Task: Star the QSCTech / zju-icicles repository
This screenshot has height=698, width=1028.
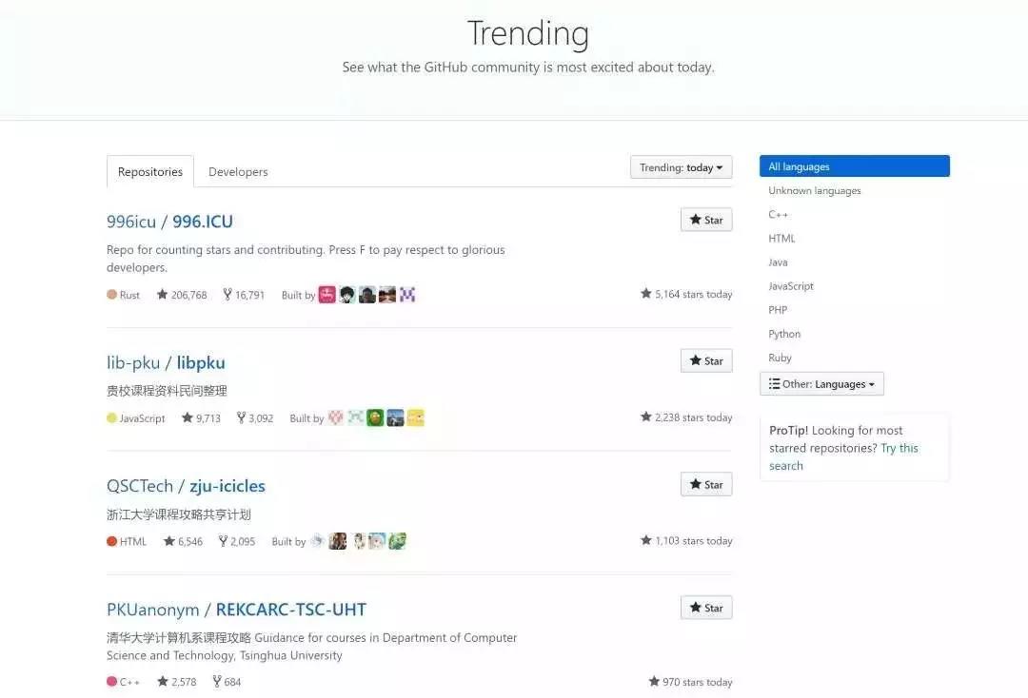Action: [705, 485]
